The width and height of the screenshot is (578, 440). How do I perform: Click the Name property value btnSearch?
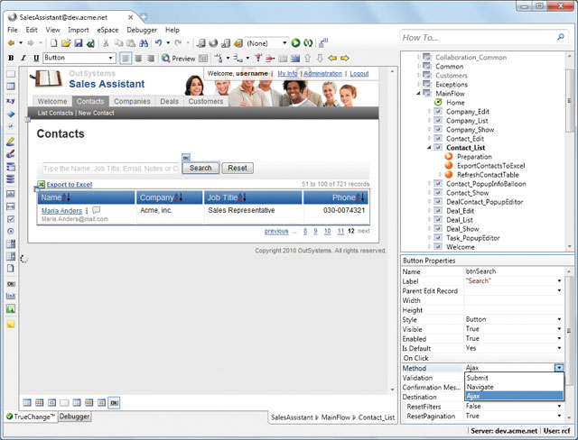480,271
